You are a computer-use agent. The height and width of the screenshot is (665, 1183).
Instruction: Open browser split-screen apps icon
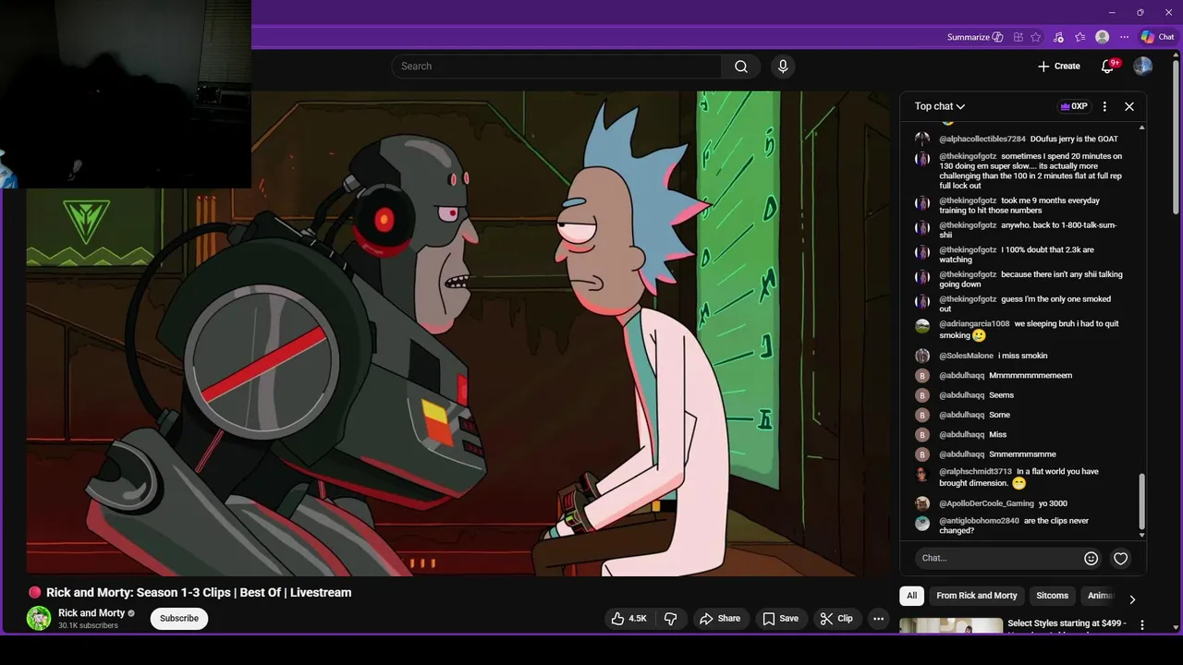[1018, 37]
